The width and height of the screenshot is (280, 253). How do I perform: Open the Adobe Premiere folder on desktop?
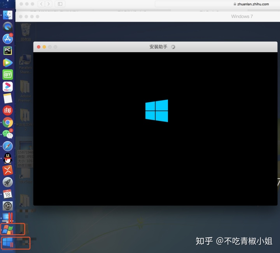pyautogui.click(x=25, y=91)
